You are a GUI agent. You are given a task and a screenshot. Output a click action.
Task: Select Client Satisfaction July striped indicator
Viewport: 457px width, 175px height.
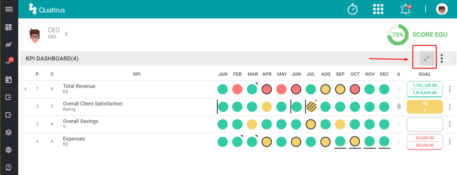[x=311, y=107]
